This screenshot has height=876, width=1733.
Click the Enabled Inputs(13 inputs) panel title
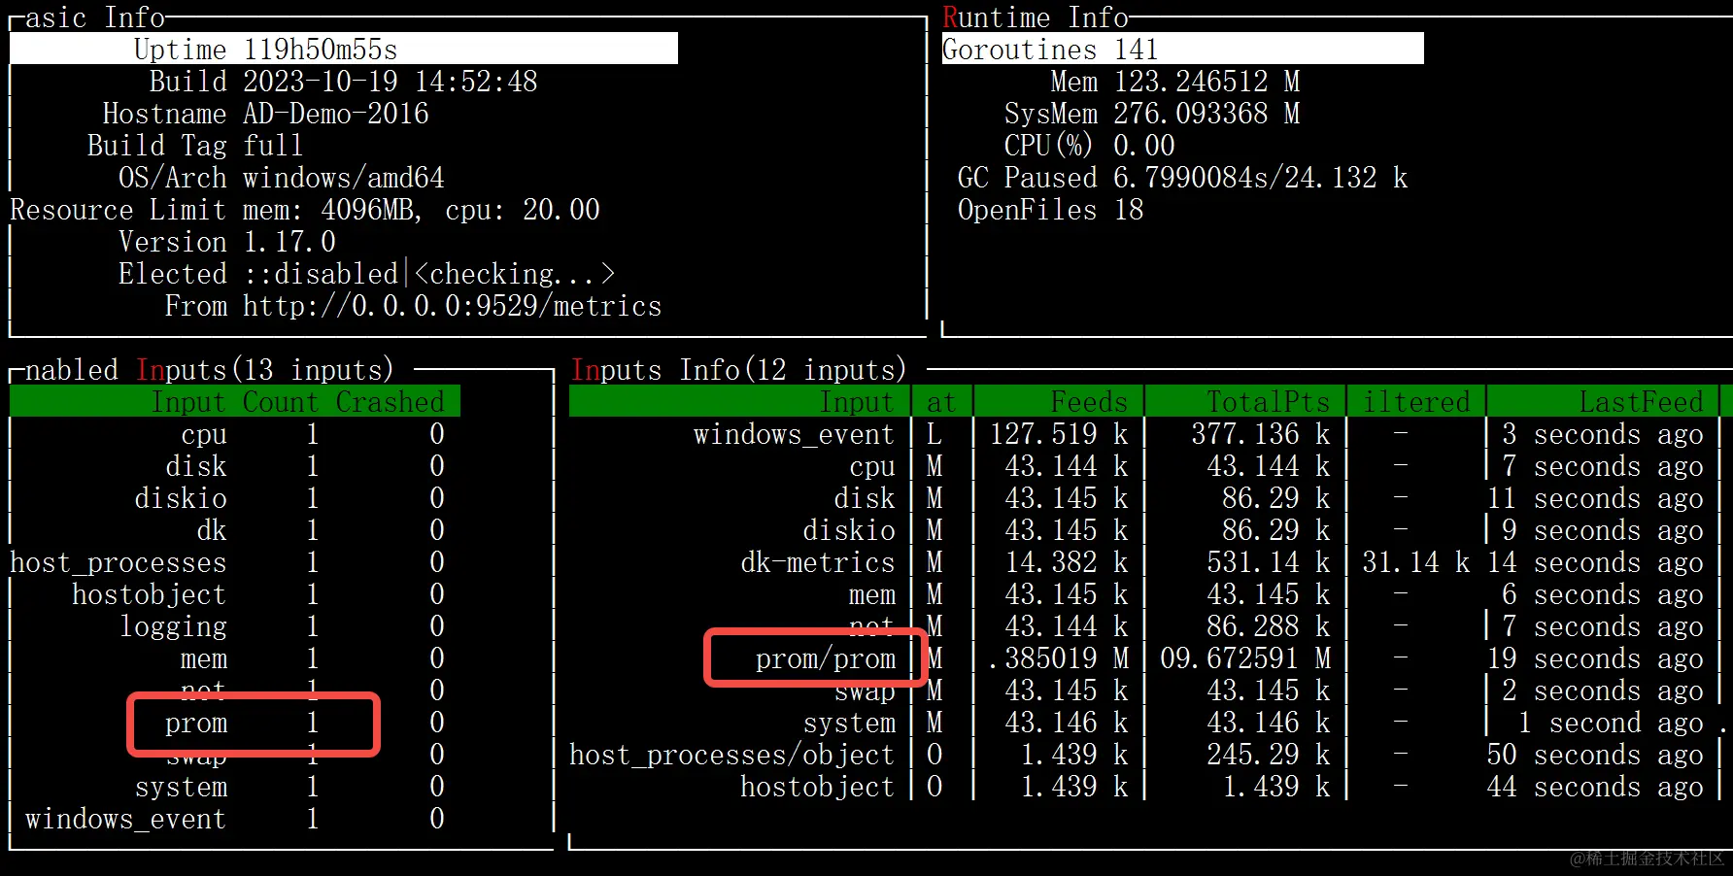[209, 369]
